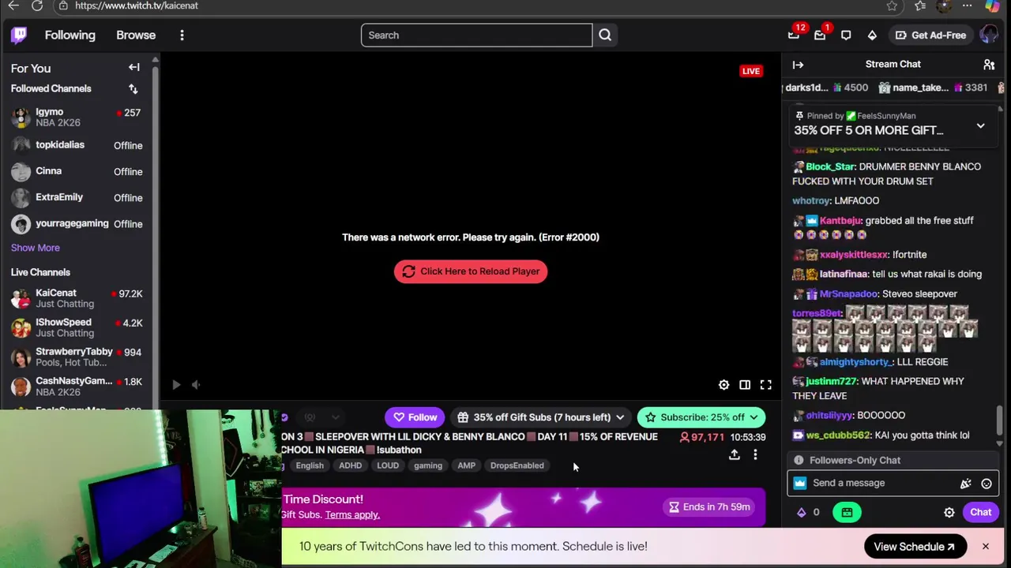Bookmark page with the star icon
Screen dimensions: 1011x568
893,6
